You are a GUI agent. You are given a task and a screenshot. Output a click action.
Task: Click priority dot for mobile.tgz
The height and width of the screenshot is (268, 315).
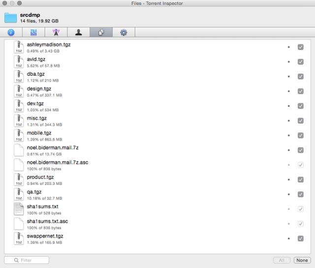(289, 135)
